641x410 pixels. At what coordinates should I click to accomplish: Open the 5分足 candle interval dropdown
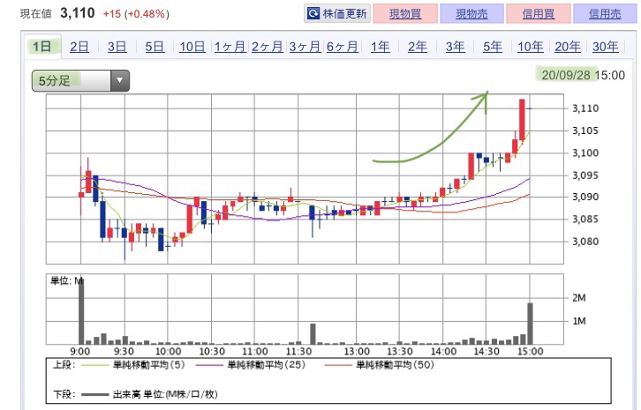tap(80, 80)
